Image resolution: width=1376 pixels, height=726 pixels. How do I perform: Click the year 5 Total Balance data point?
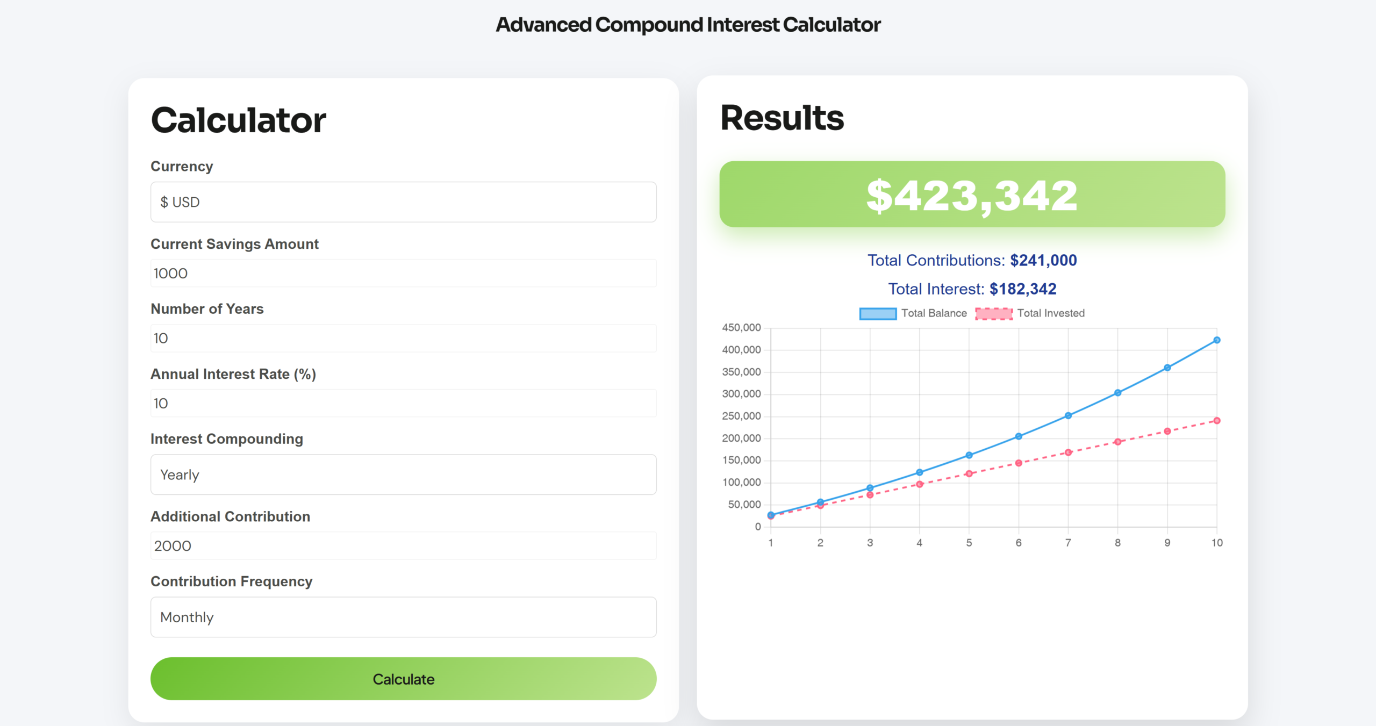(969, 455)
